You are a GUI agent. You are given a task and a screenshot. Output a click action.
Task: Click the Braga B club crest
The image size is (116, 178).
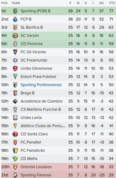[15, 93]
